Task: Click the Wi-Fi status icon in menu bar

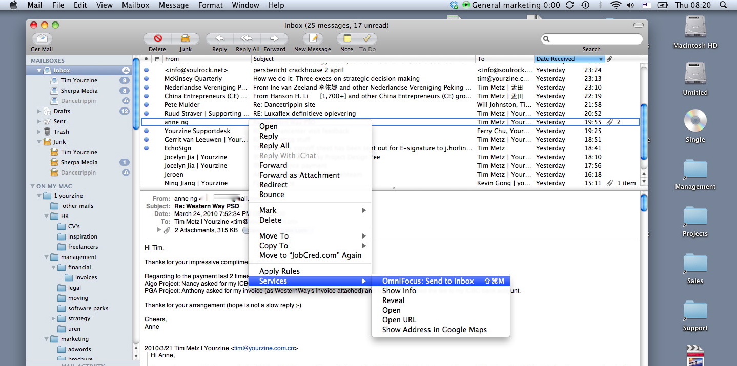Action: point(616,5)
